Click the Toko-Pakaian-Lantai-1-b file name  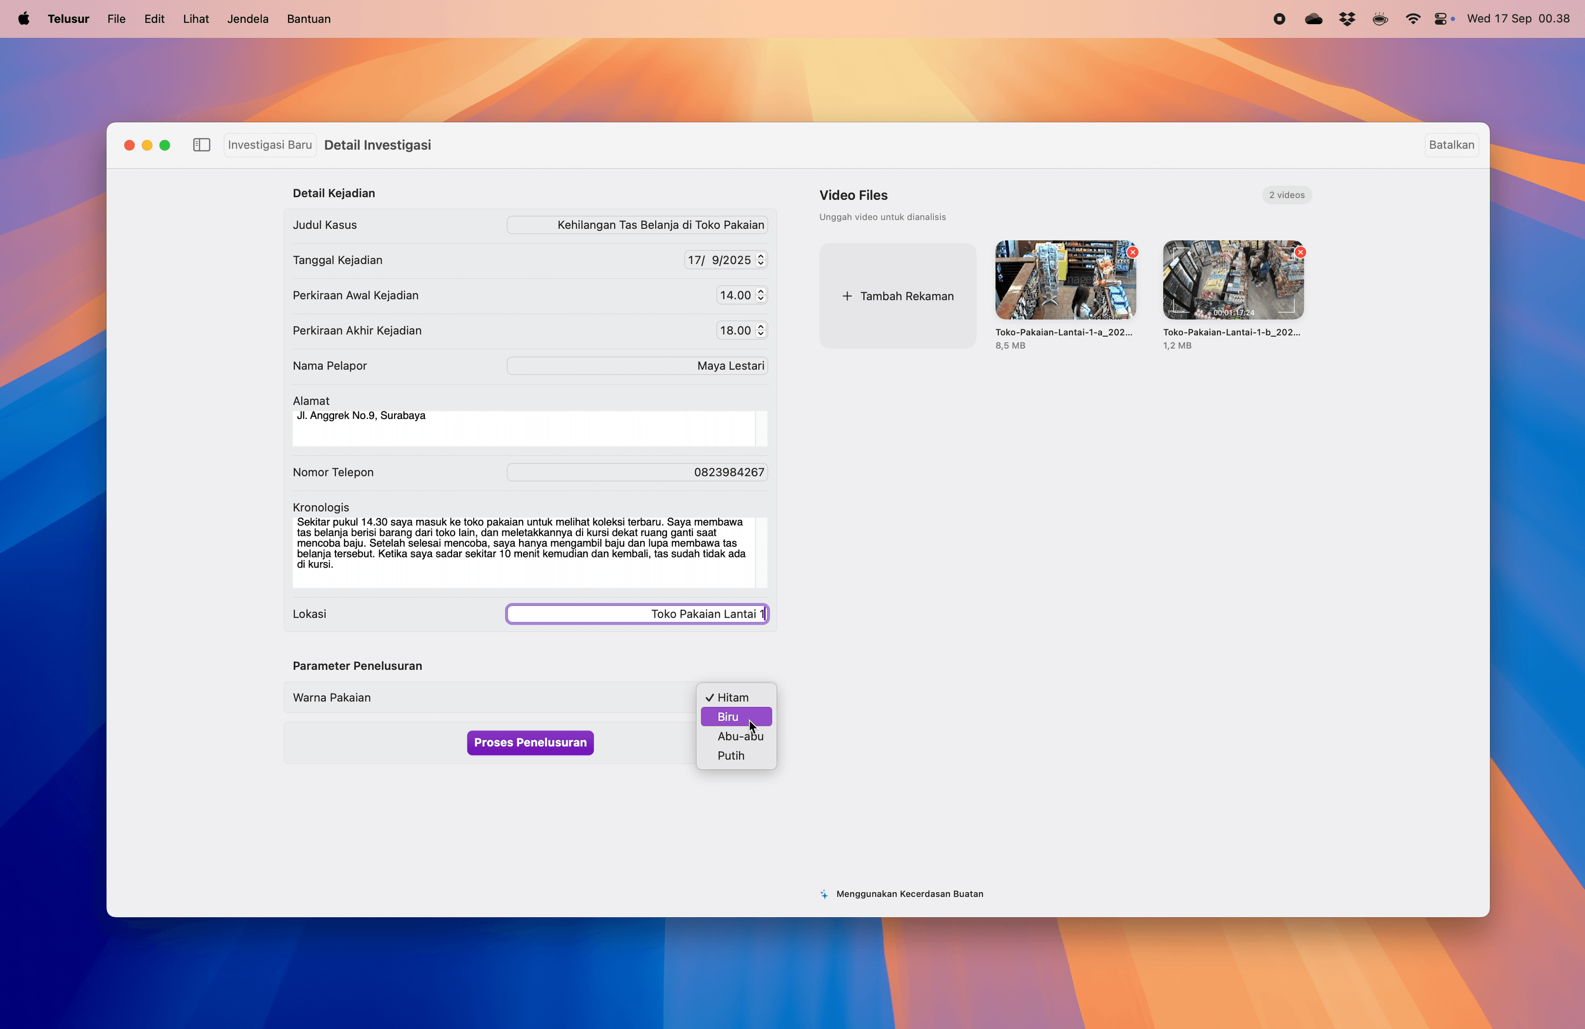tap(1232, 332)
